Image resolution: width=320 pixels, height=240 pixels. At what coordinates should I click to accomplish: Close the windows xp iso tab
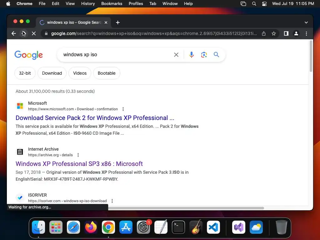coord(106,22)
